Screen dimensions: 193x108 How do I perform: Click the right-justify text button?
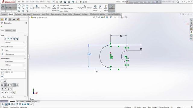8,85
